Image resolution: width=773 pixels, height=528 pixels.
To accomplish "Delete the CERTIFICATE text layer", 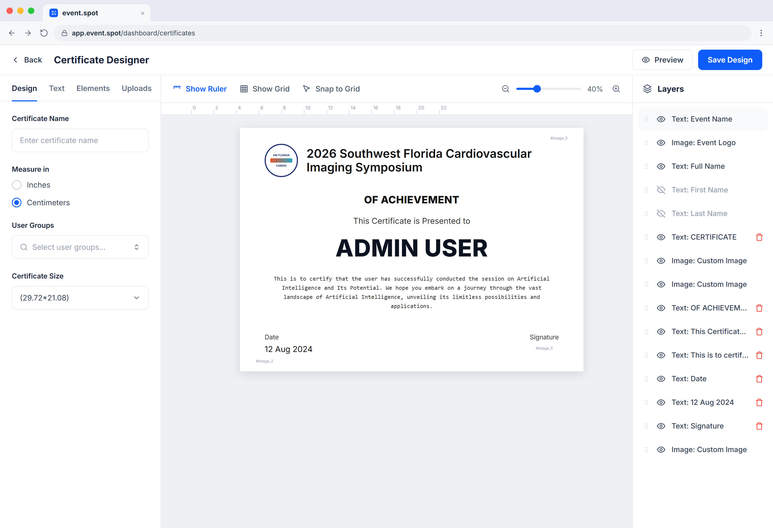I will click(x=759, y=237).
